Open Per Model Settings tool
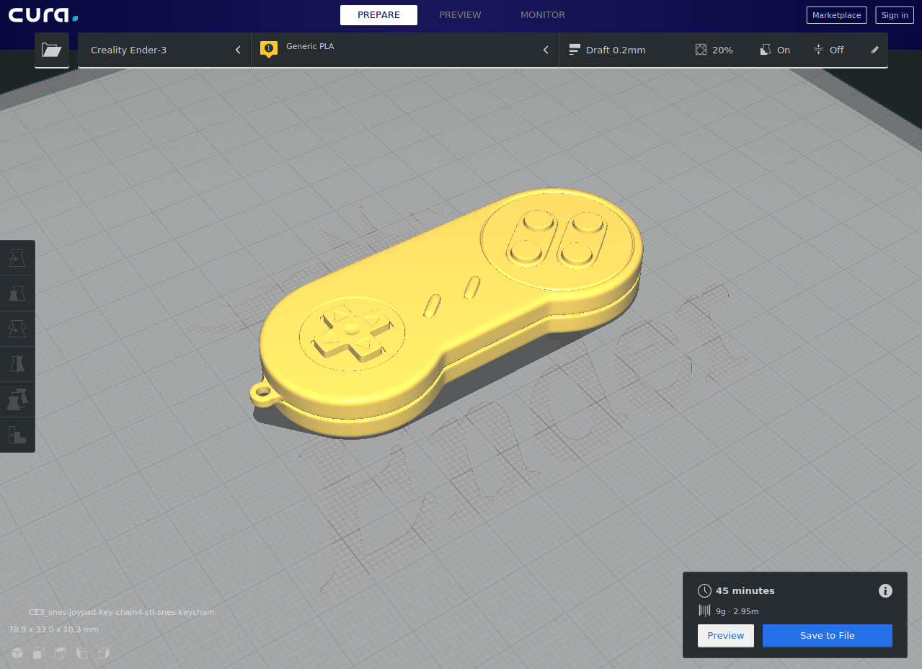The height and width of the screenshot is (669, 922). [17, 399]
